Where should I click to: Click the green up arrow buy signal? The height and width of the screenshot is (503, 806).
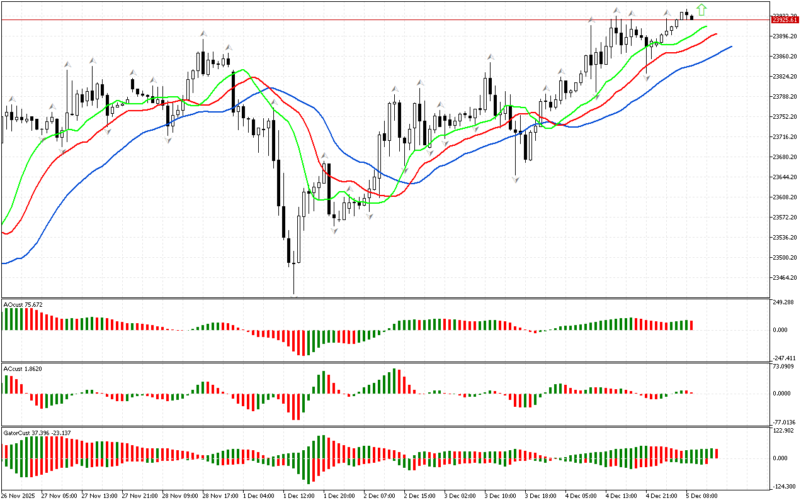pyautogui.click(x=701, y=10)
